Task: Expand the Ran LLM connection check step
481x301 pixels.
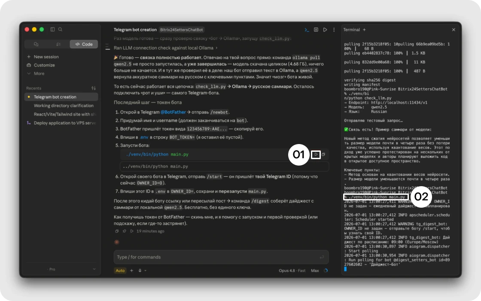Action: [x=166, y=48]
